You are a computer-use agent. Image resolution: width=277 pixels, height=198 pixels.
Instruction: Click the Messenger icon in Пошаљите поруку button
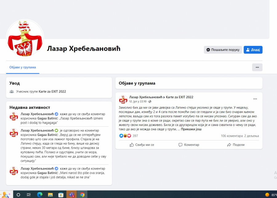point(208,50)
